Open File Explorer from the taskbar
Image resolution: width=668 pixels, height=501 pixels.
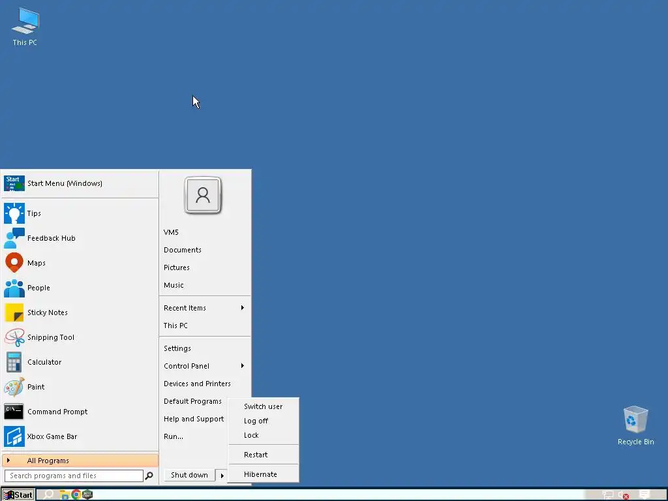point(65,494)
